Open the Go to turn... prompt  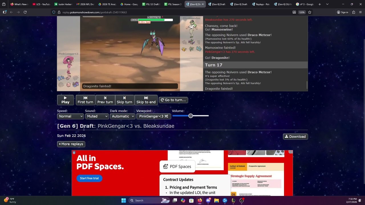173,100
